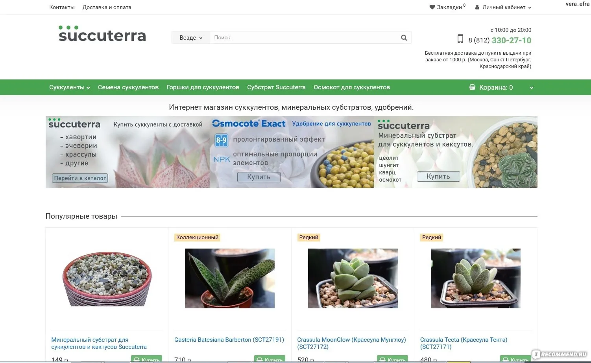Screen dimensions: 591x363
Task: Open Crassula Tecta (SCT27171) link
Action: coord(464,343)
